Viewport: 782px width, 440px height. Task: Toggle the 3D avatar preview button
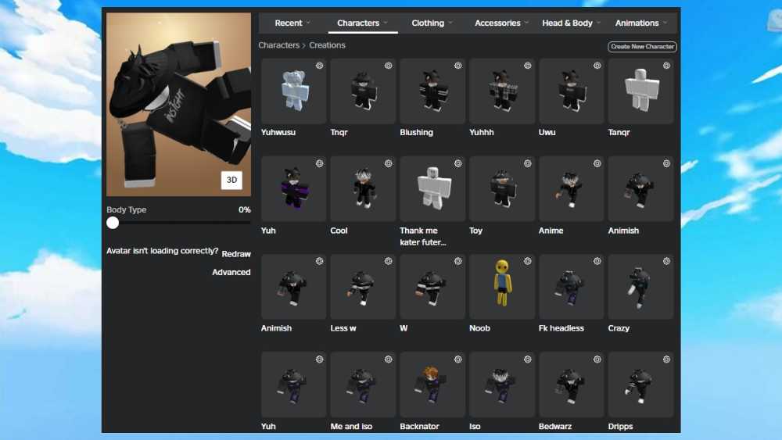click(231, 180)
